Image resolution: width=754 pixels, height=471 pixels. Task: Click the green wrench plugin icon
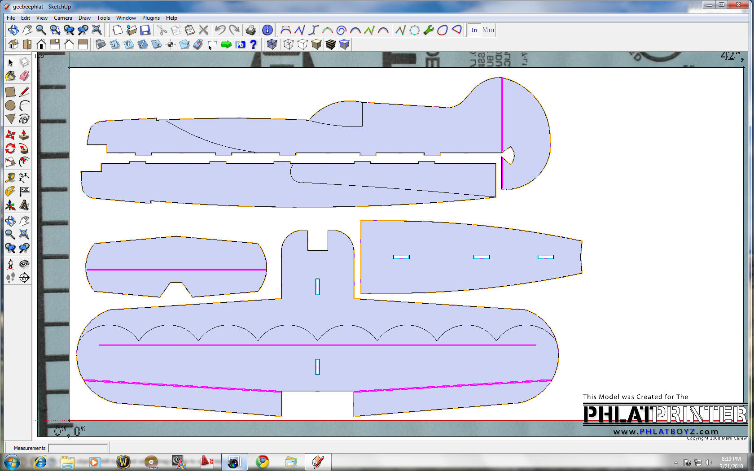tap(428, 30)
